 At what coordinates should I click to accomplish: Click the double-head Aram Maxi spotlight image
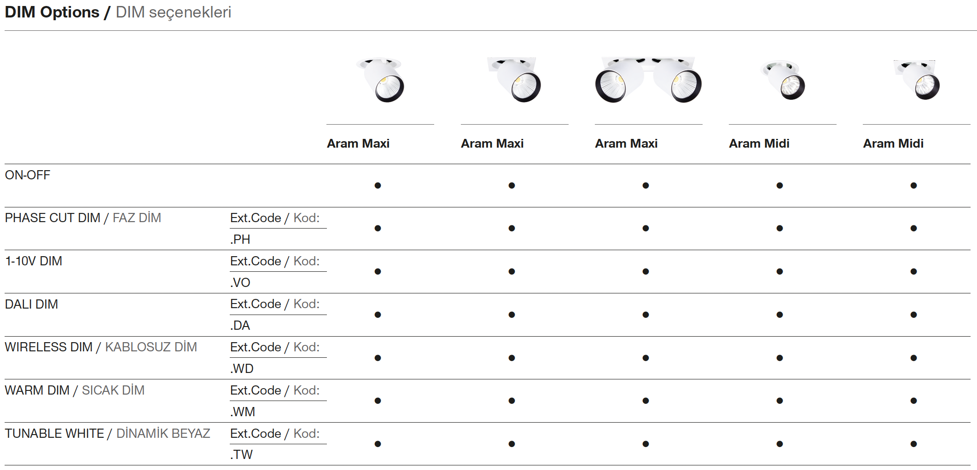(x=648, y=80)
